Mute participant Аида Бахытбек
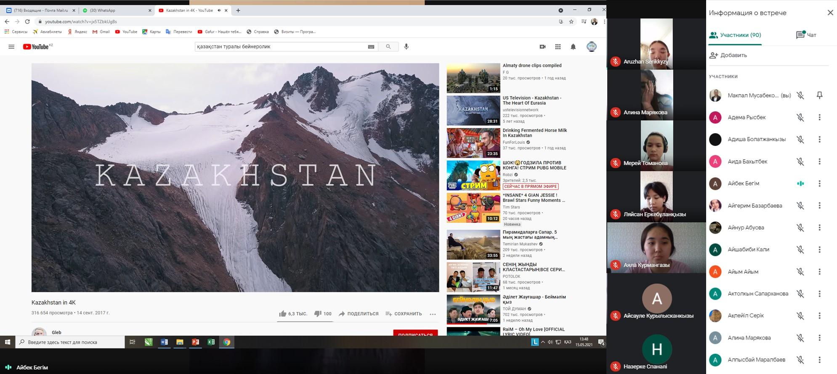The image size is (837, 374). pos(800,162)
